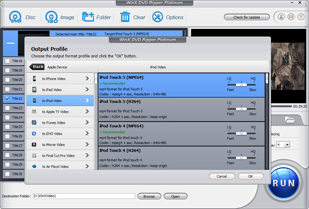This screenshot has height=209, width=309.
Task: Collapse title list with minus button
Action: (11, 43)
